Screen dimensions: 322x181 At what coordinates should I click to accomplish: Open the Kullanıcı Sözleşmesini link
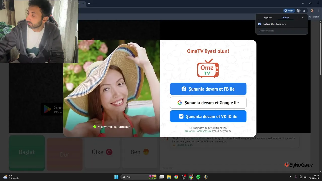pyautogui.click(x=198, y=131)
